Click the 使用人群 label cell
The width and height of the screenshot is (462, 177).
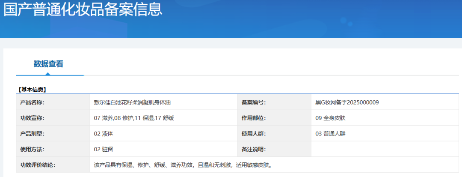pos(274,134)
